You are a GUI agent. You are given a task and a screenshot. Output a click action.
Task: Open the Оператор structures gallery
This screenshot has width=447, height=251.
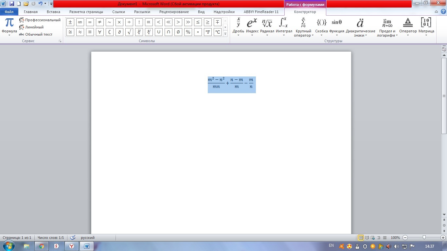coord(408,27)
